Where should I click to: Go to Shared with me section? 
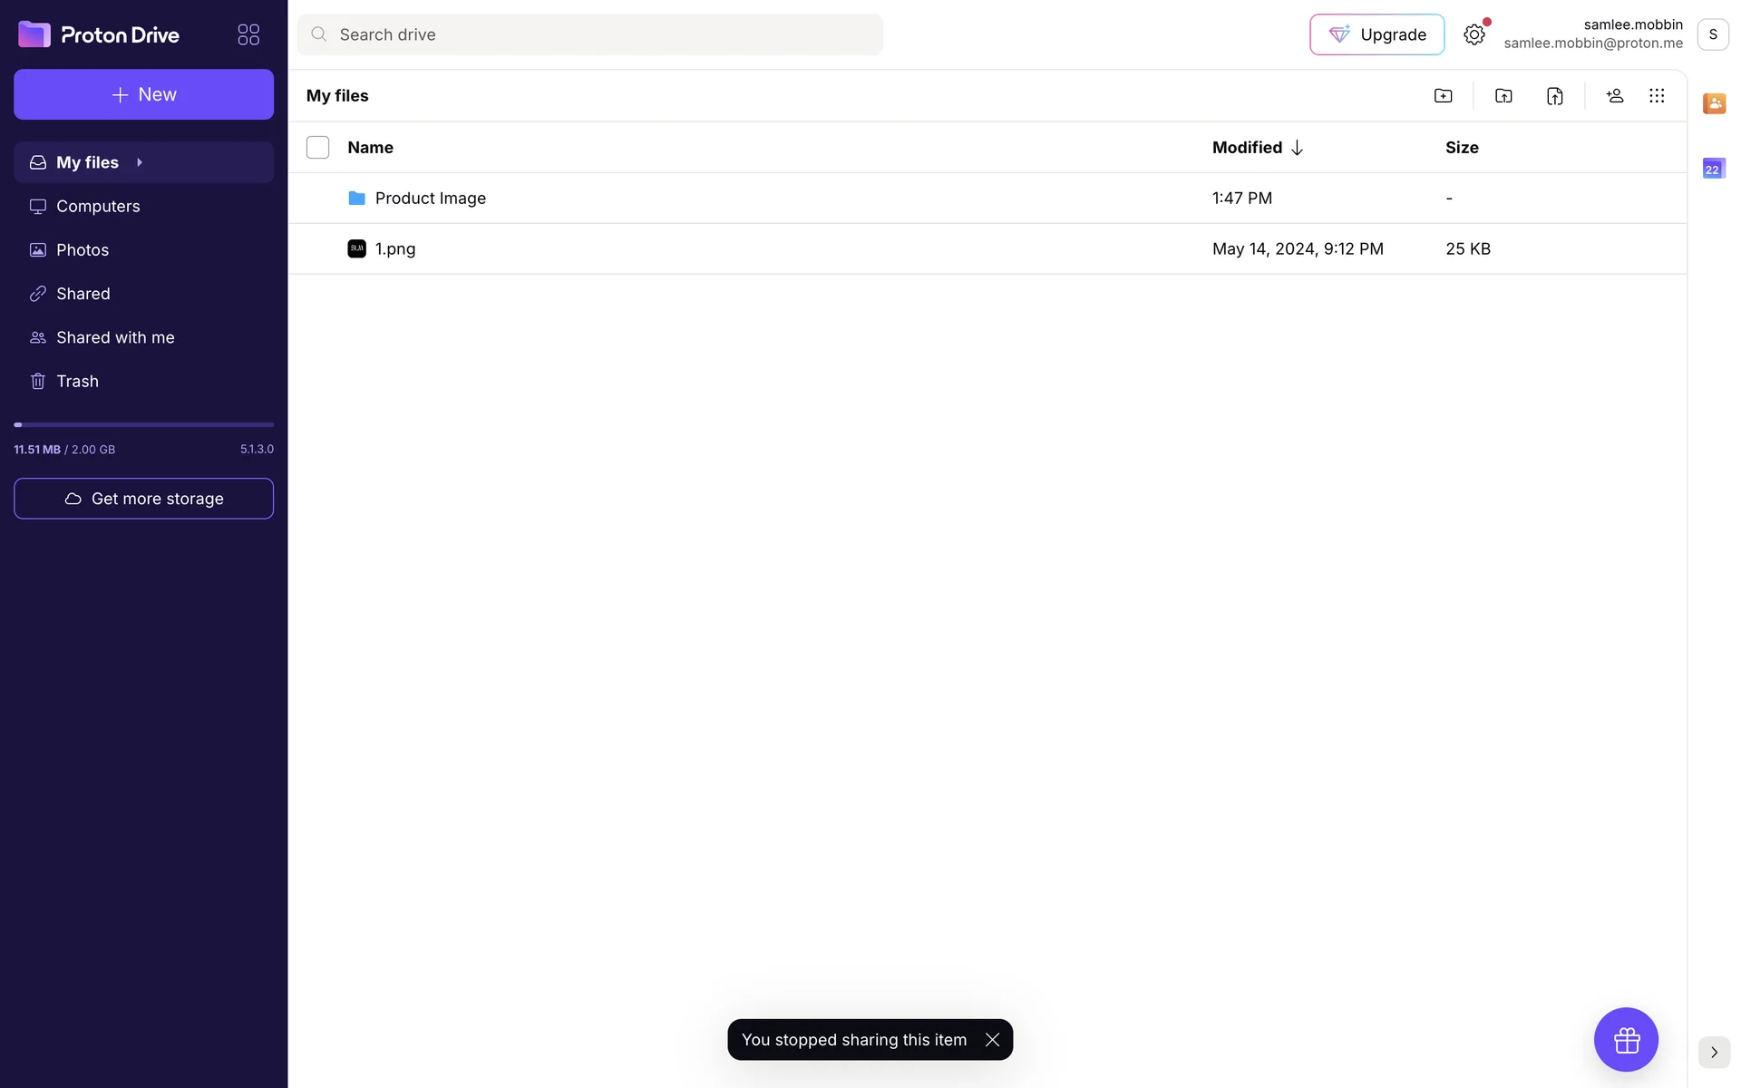(x=115, y=337)
